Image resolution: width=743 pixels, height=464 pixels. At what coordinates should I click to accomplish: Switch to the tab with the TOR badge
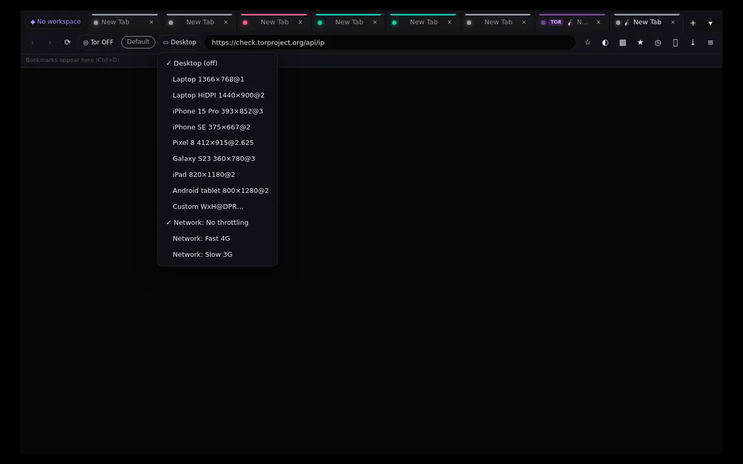[572, 22]
